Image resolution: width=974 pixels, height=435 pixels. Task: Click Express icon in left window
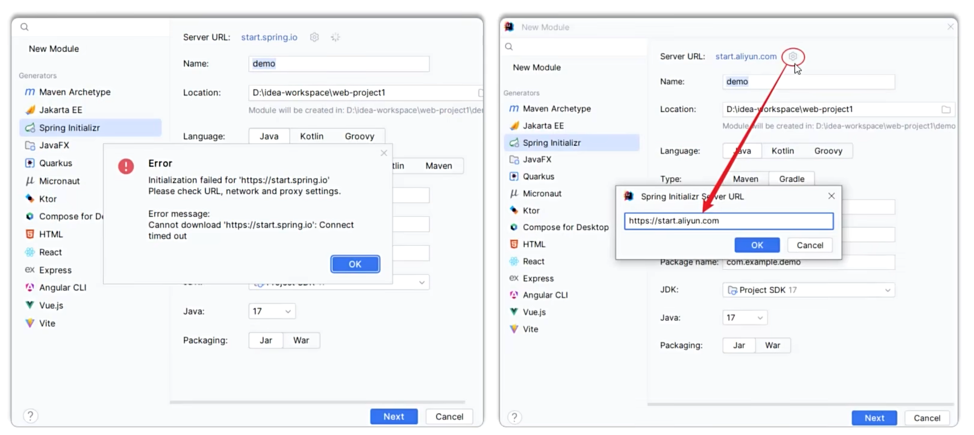(30, 270)
